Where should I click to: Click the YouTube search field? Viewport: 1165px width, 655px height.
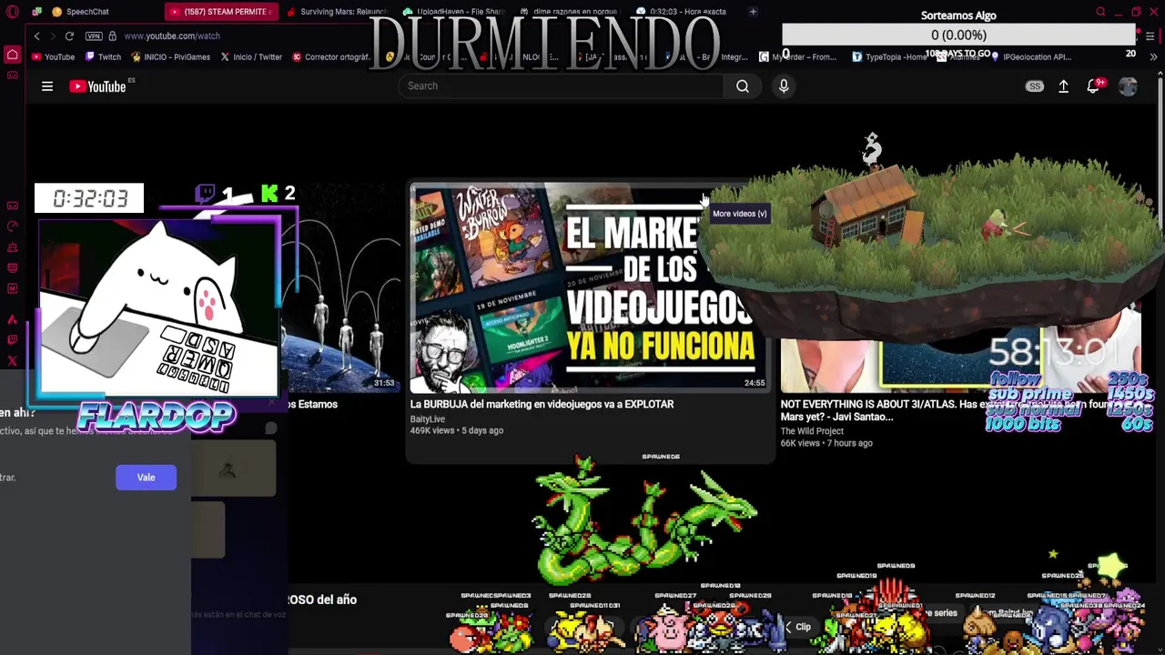point(561,86)
